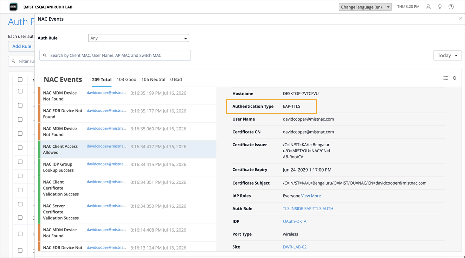Image resolution: width=465 pixels, height=258 pixels.
Task: Click the search magnifier icon in NAC Events
Action: click(x=45, y=55)
